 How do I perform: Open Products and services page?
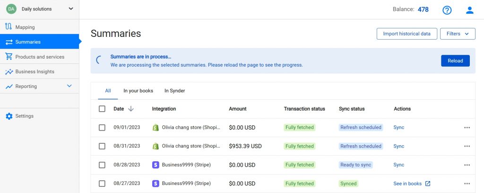point(40,57)
